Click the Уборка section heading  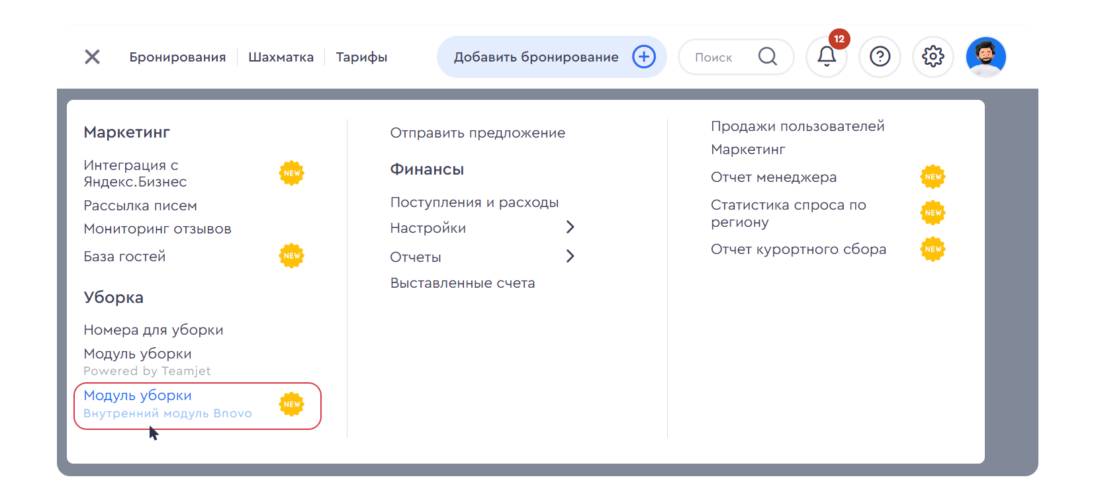(x=113, y=298)
